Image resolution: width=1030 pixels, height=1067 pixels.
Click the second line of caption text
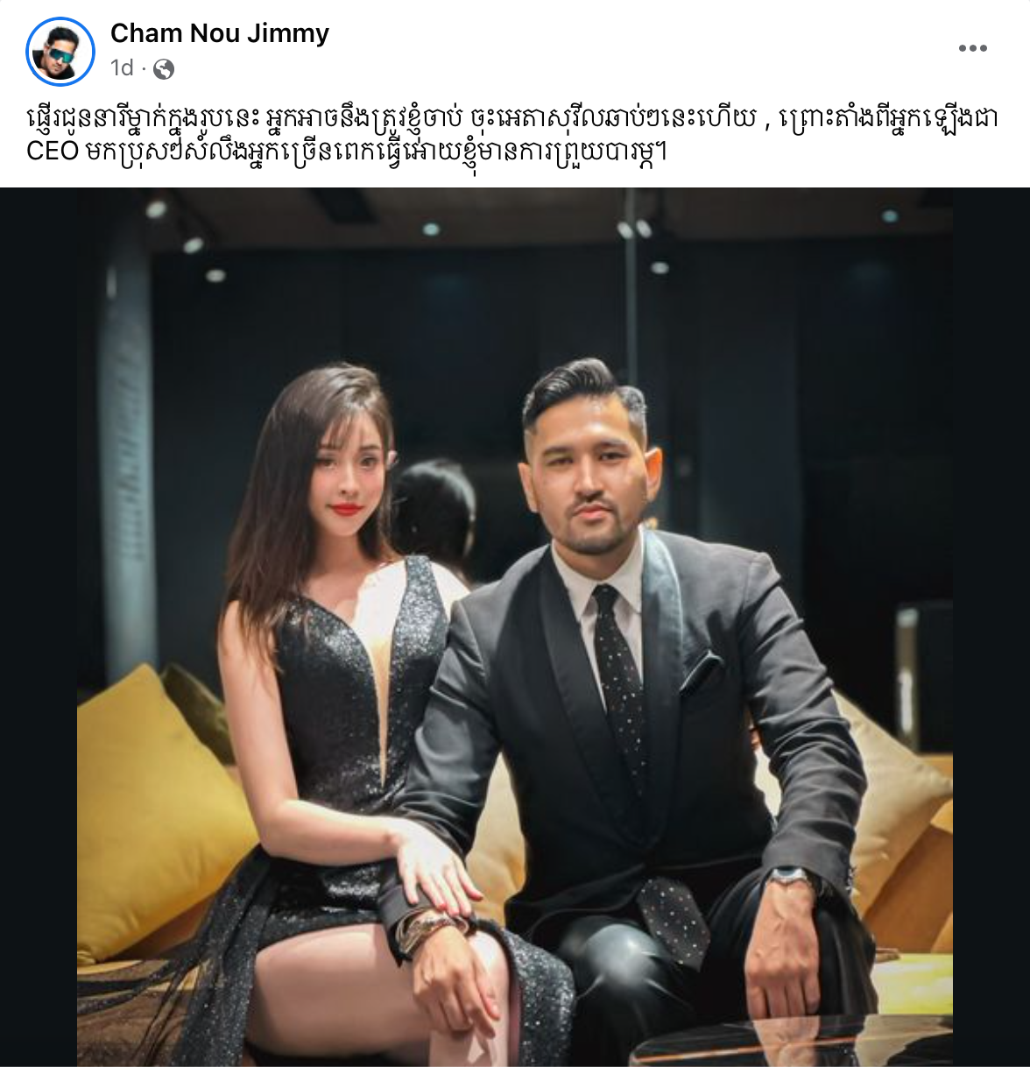[347, 151]
